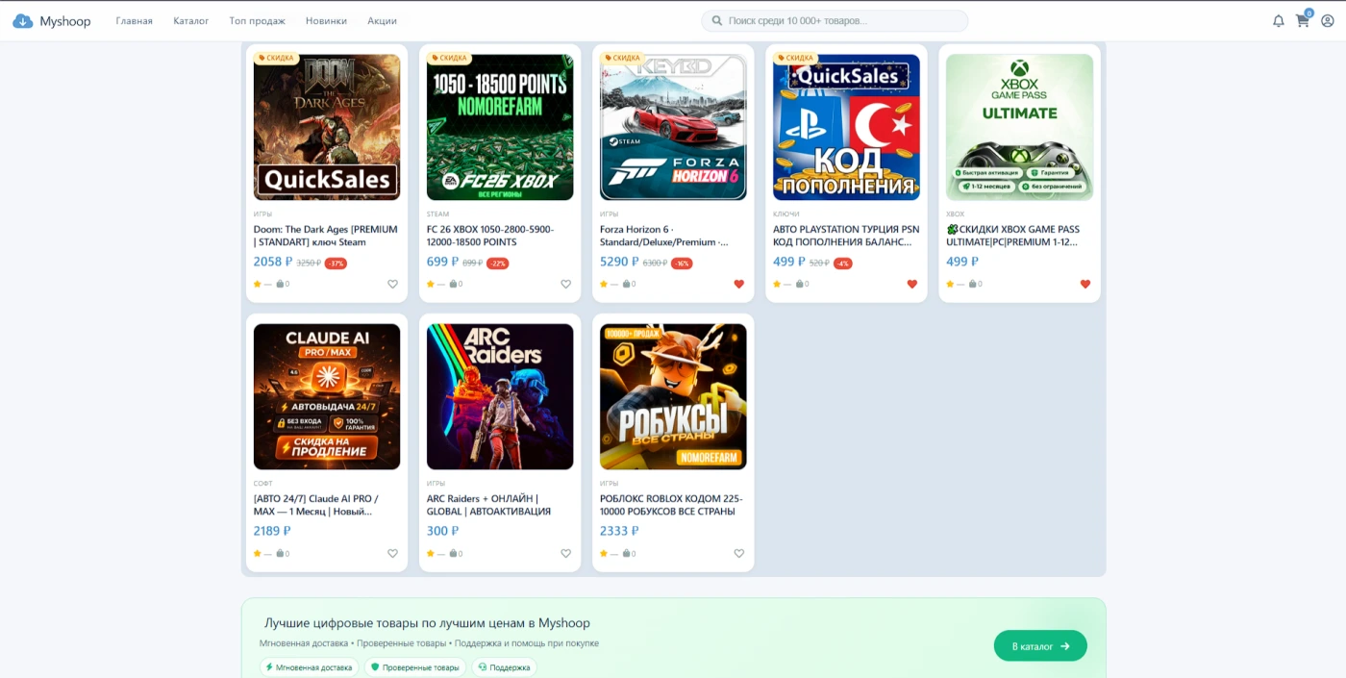
Task: Remove PlayStation Турция PSN code from favorites
Action: pyautogui.click(x=911, y=284)
